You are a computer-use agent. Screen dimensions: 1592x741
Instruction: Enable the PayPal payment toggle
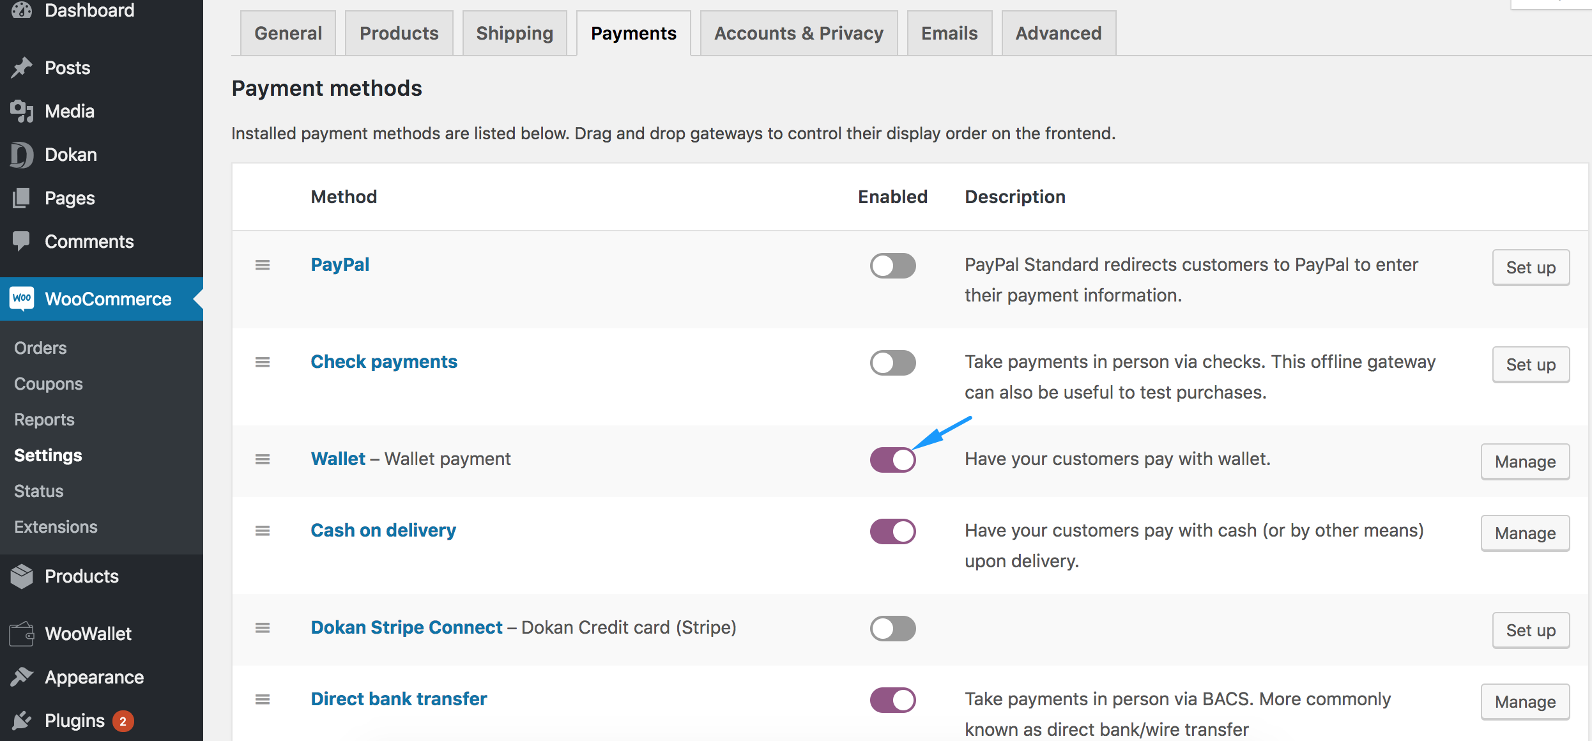click(x=892, y=266)
